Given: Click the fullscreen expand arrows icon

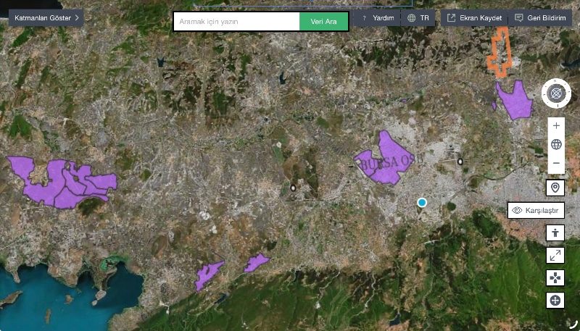Looking at the screenshot, I should tap(555, 255).
